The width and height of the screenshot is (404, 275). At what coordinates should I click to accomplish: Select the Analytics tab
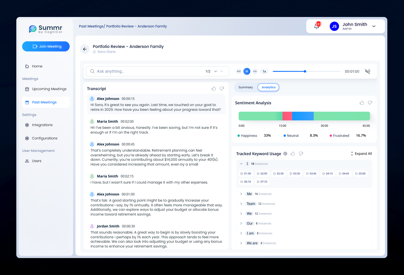coord(268,87)
